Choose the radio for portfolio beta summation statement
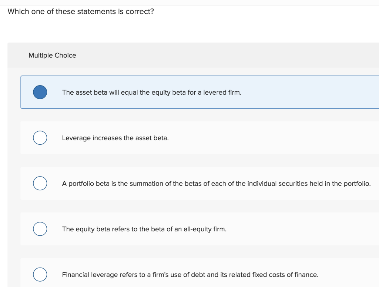 point(40,184)
